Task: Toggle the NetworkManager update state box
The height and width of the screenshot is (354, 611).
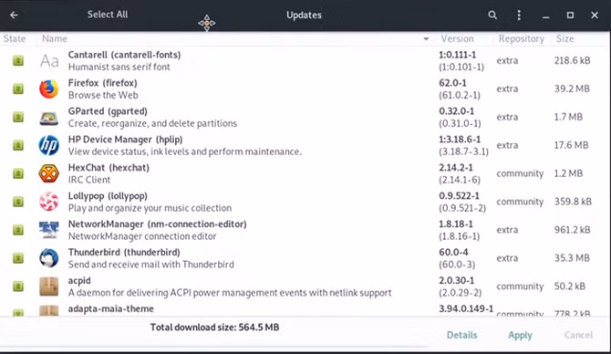Action: [18, 230]
